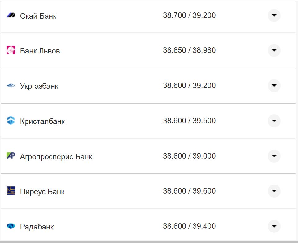Click the Радабанк eye-shaped logo
Viewport: 298px width, 243px height.
[11, 226]
